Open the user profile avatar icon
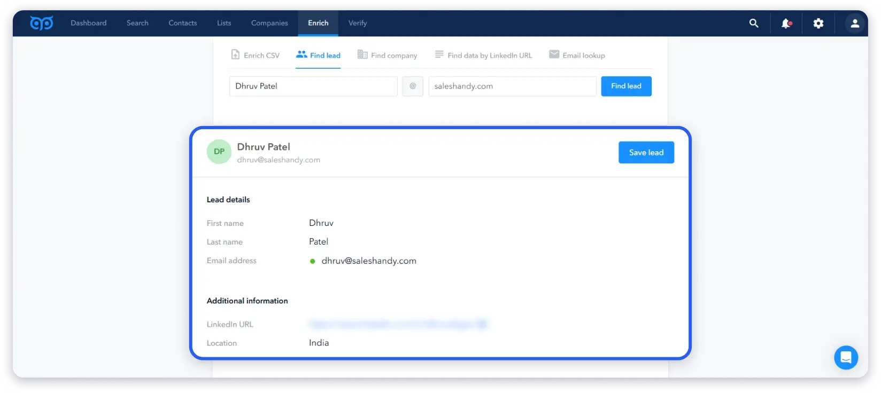This screenshot has height=393, width=881. [x=855, y=23]
